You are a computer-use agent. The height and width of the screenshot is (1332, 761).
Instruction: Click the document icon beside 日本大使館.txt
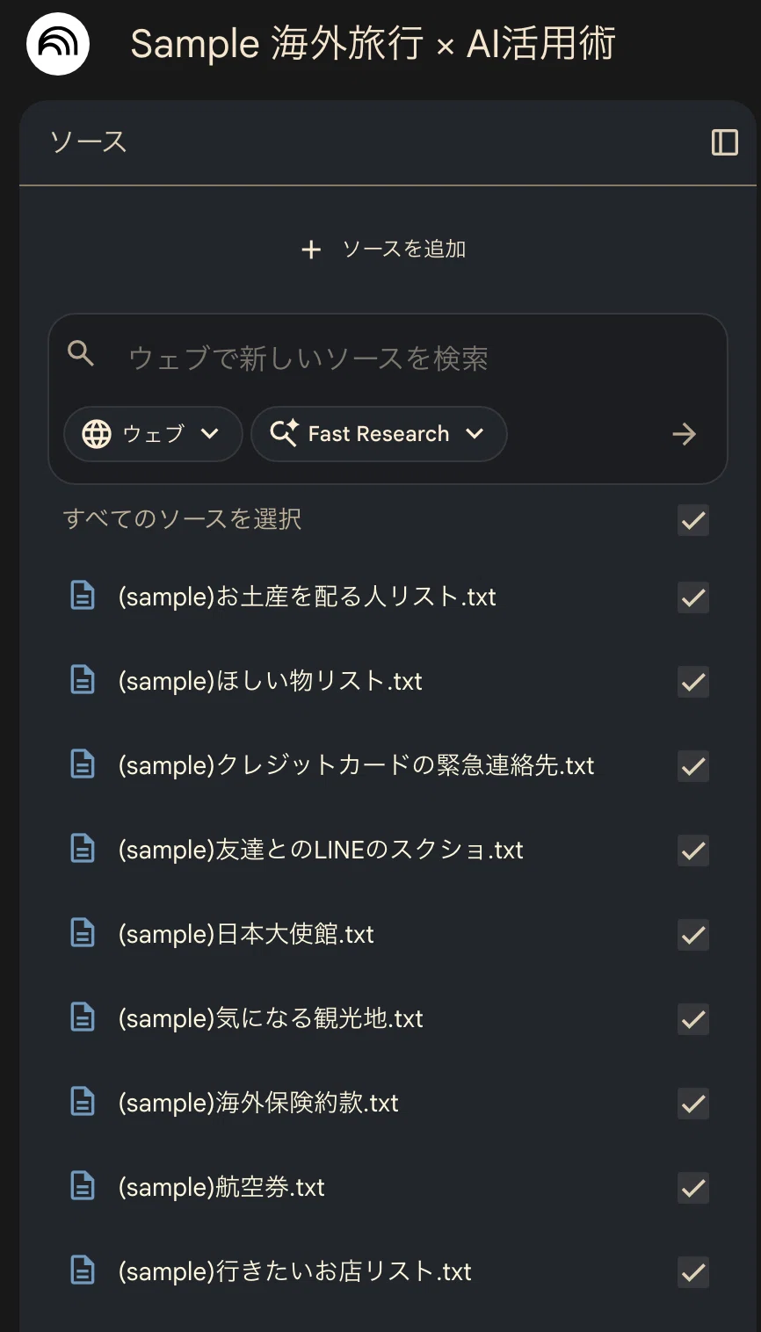pyautogui.click(x=83, y=933)
